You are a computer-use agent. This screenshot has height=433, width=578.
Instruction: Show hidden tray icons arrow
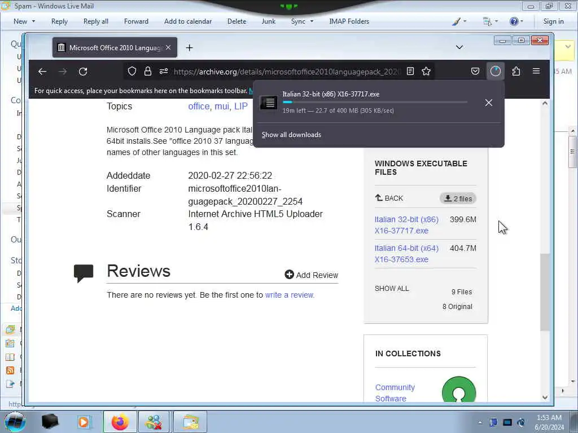point(480,422)
